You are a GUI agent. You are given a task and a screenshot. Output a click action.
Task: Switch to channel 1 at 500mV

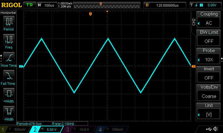point(14,130)
